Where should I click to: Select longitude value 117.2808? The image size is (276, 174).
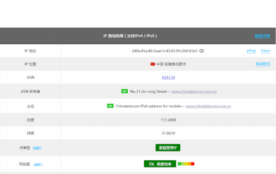click(x=168, y=120)
